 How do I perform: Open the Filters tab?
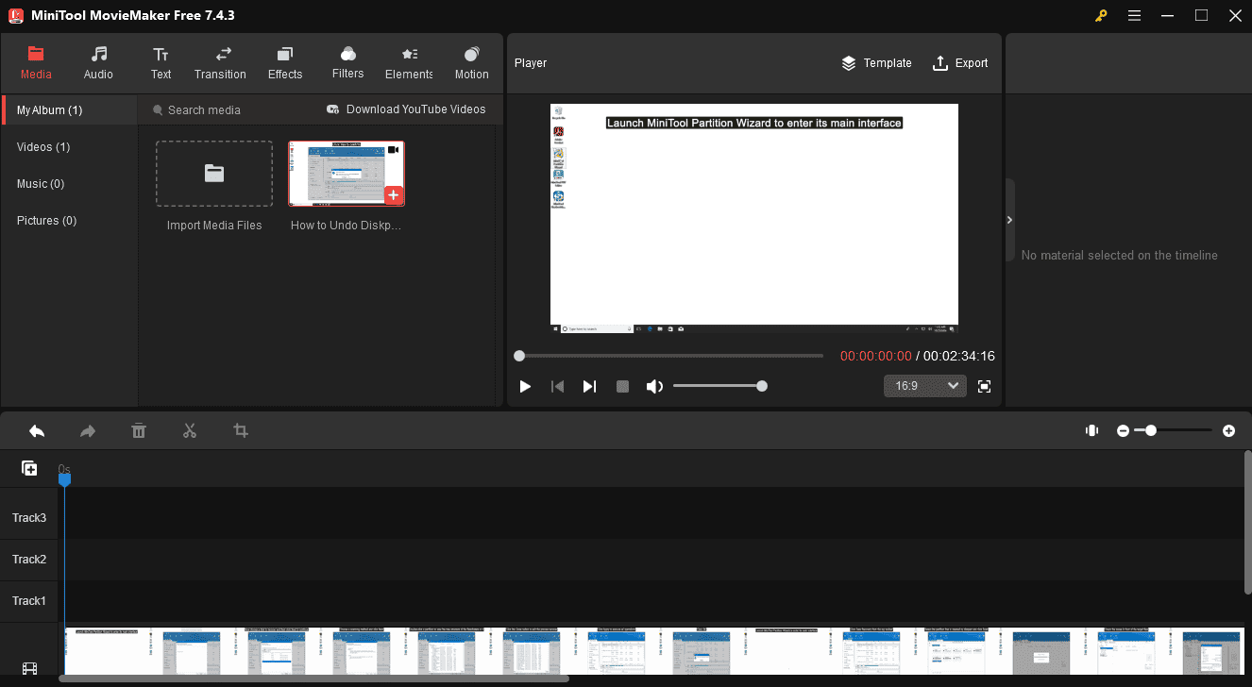(x=347, y=62)
